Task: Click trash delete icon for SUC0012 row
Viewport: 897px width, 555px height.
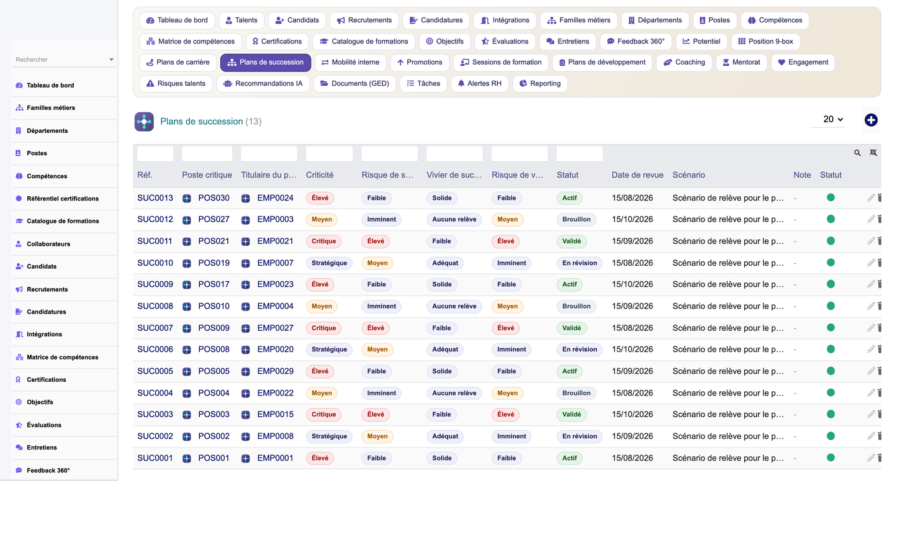Action: [x=880, y=219]
